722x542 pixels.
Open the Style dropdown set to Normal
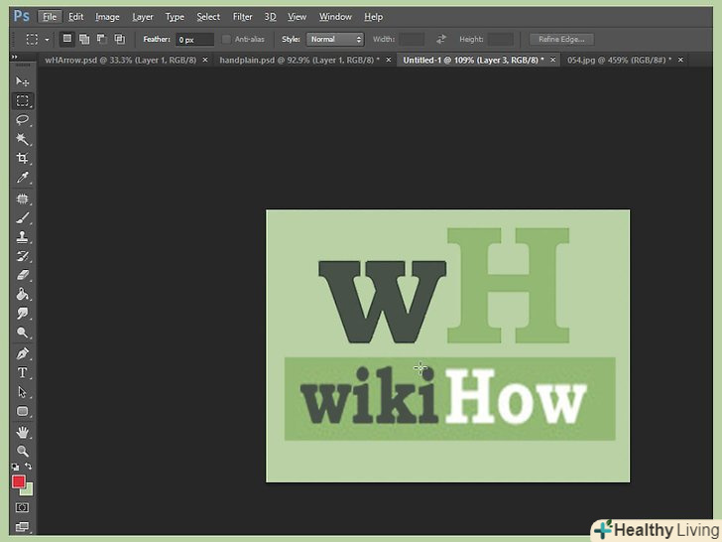335,40
